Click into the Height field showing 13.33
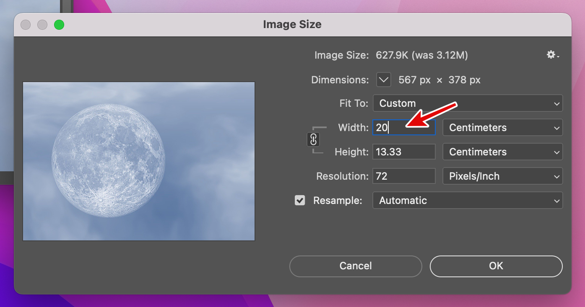 404,152
